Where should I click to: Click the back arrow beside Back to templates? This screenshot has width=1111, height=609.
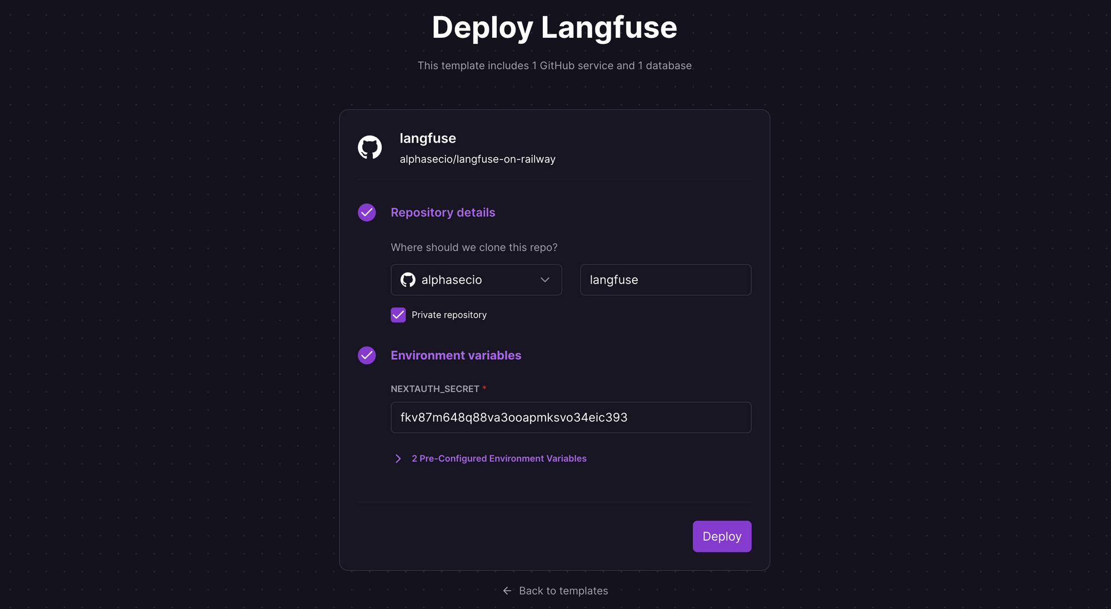pyautogui.click(x=506, y=591)
